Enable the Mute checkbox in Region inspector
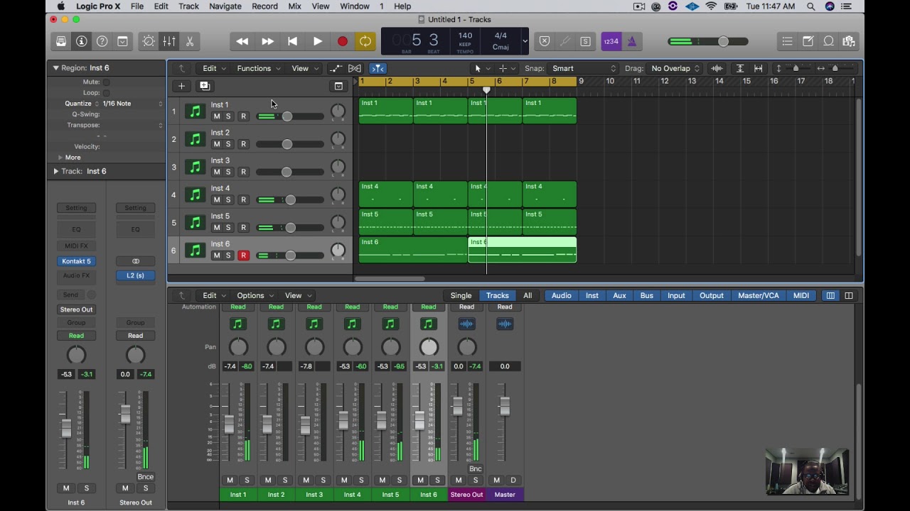 pos(107,82)
